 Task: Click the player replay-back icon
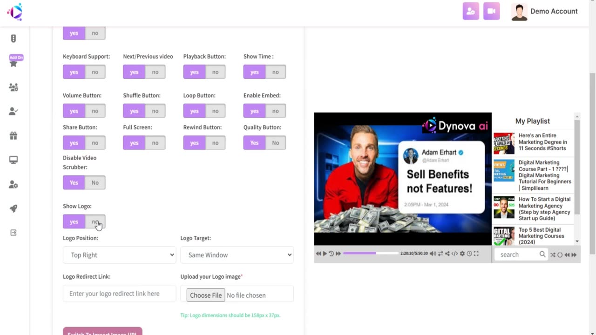click(332, 254)
